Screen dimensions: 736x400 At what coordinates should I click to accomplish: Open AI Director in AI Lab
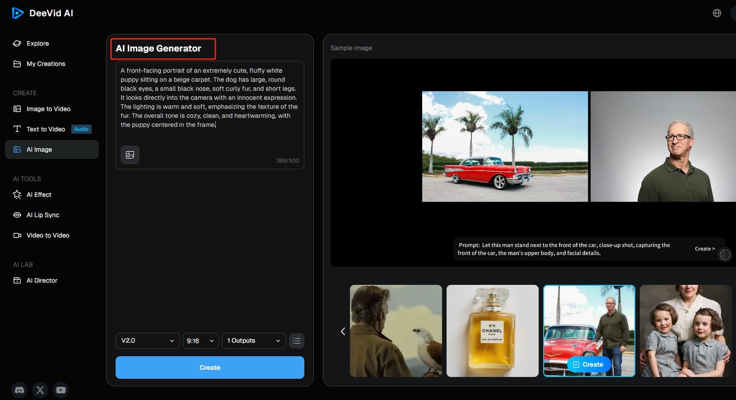point(42,280)
